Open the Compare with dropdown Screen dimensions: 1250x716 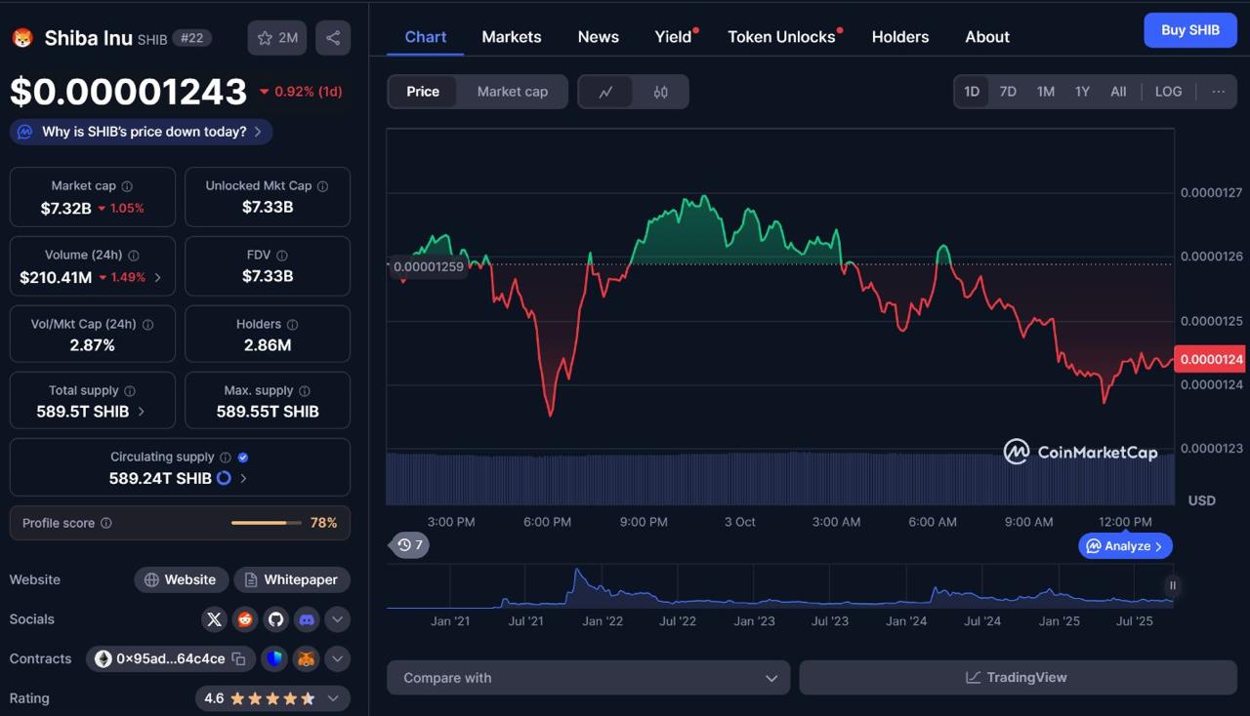tap(587, 677)
